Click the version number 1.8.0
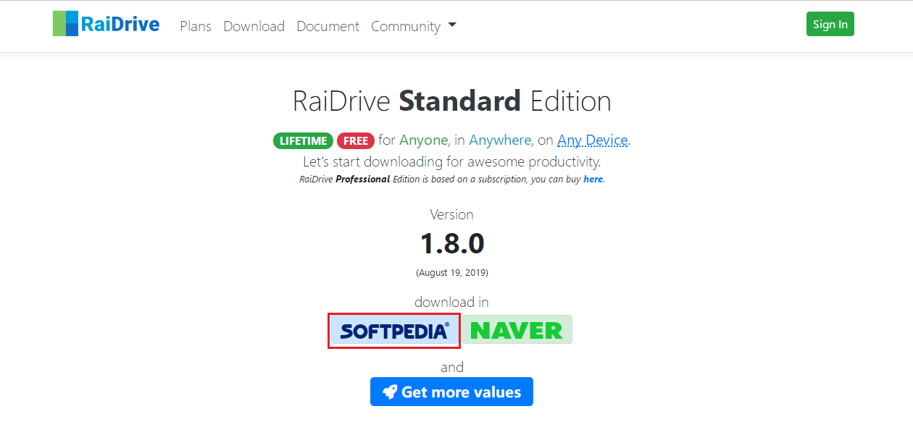Screen dimensions: 913x443 [x=452, y=244]
